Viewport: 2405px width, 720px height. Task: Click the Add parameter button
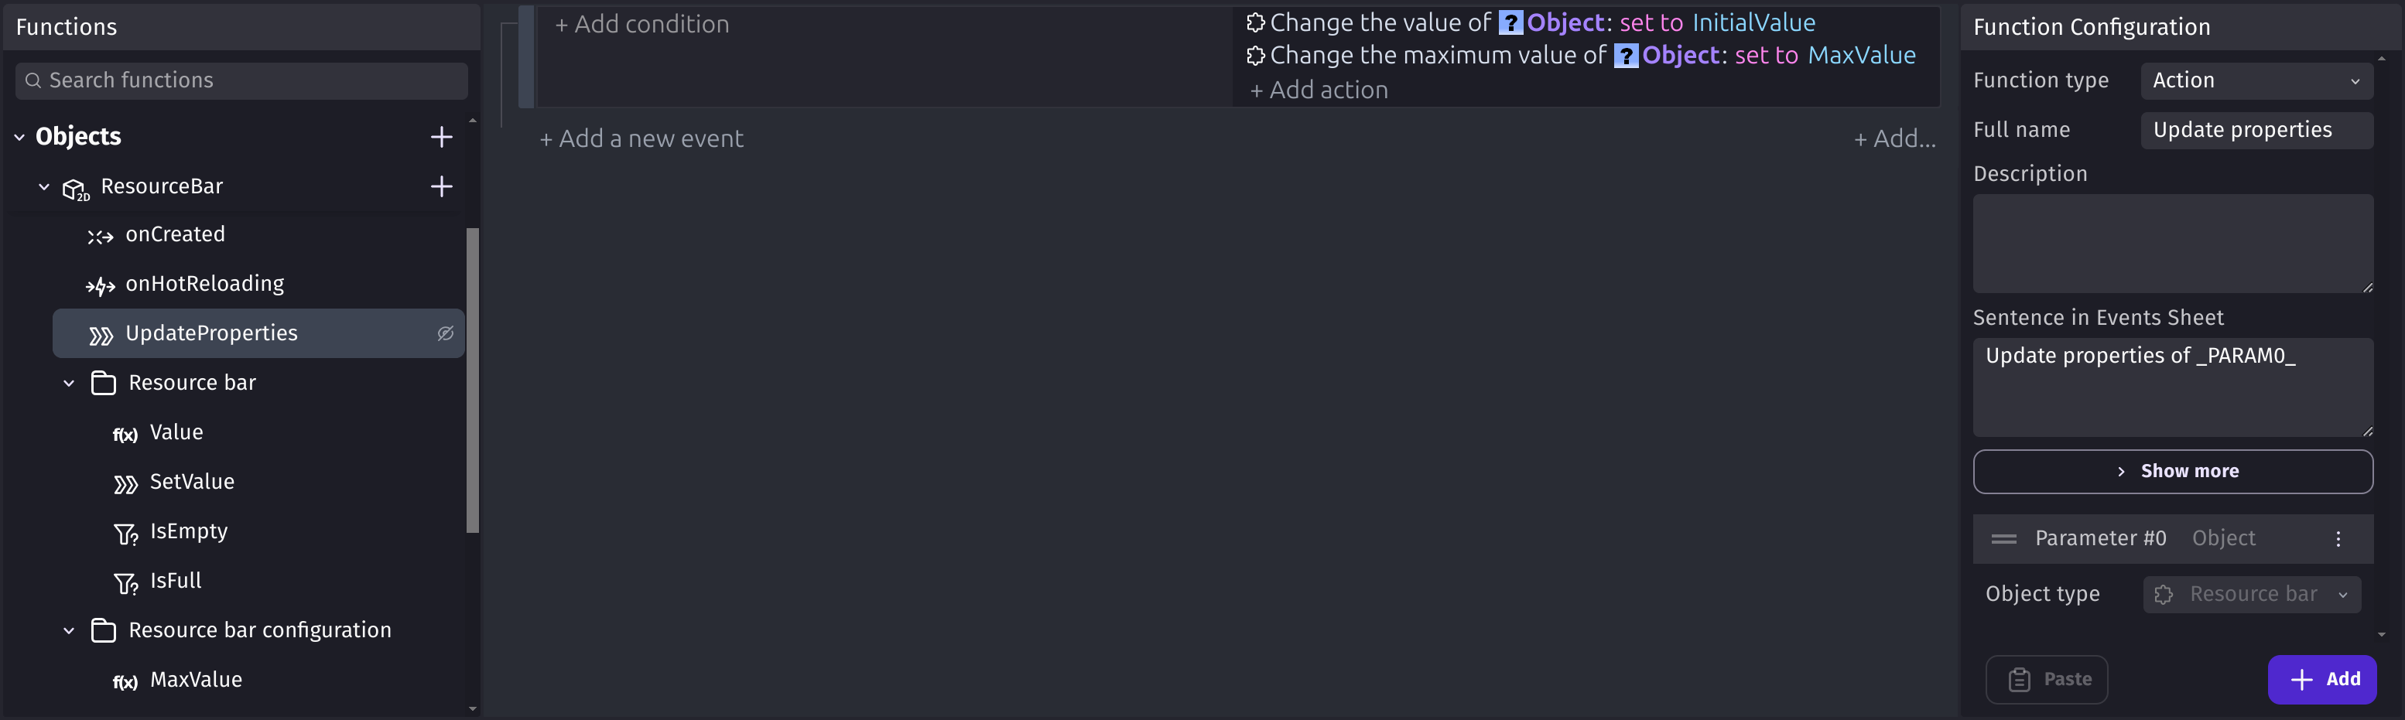point(2321,679)
